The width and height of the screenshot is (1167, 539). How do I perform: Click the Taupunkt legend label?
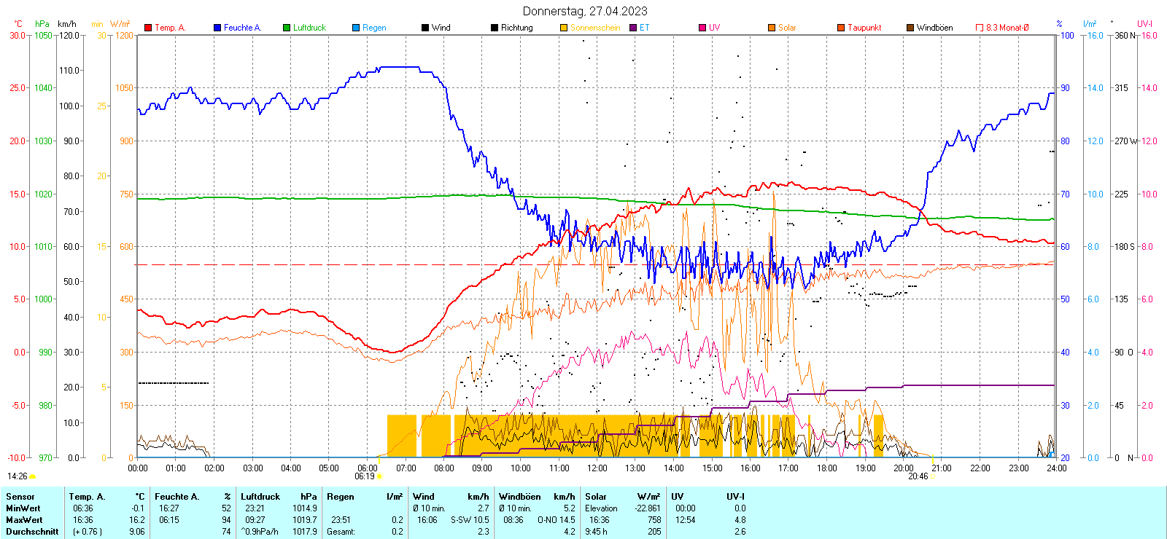864,28
